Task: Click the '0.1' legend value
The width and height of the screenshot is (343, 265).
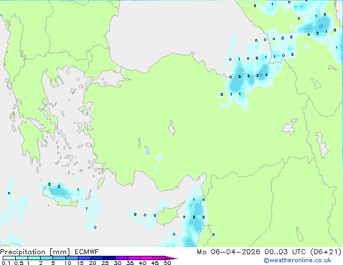Action: point(6,263)
